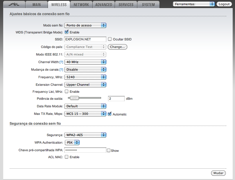Viewport: 235px width, 180px height.
Task: Click the Logout button
Action: pos(224,4)
